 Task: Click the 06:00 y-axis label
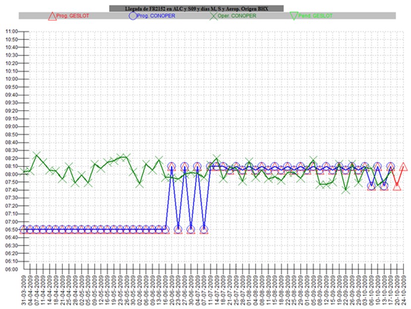[x=11, y=269]
